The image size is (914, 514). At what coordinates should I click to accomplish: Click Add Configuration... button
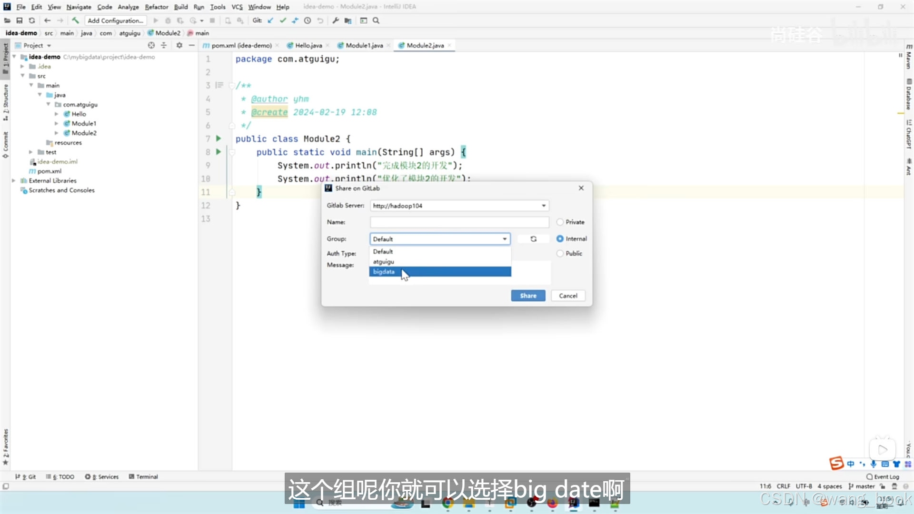[115, 20]
